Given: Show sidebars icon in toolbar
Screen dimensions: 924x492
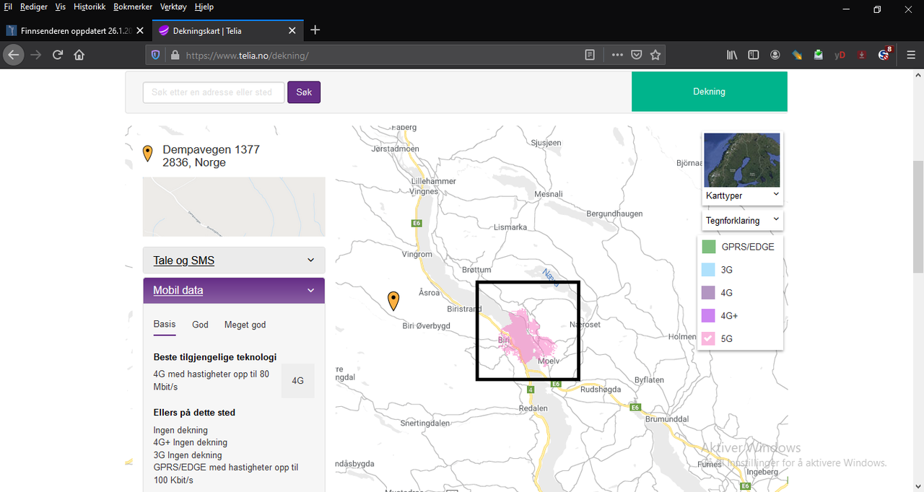Looking at the screenshot, I should [x=753, y=55].
